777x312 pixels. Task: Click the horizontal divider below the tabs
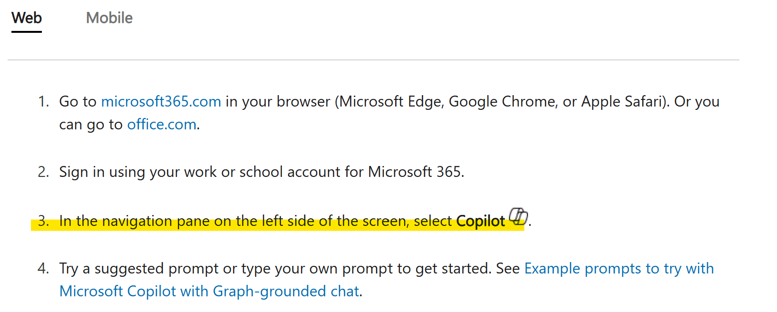point(373,60)
